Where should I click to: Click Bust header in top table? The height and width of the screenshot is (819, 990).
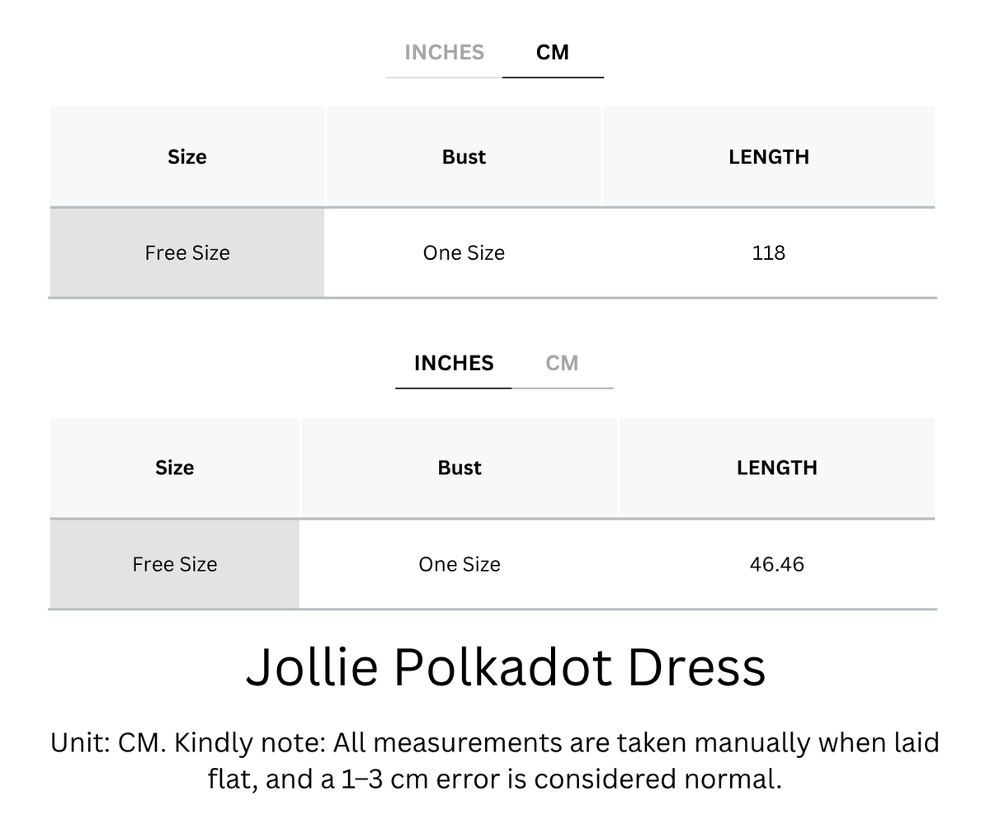pyautogui.click(x=464, y=157)
